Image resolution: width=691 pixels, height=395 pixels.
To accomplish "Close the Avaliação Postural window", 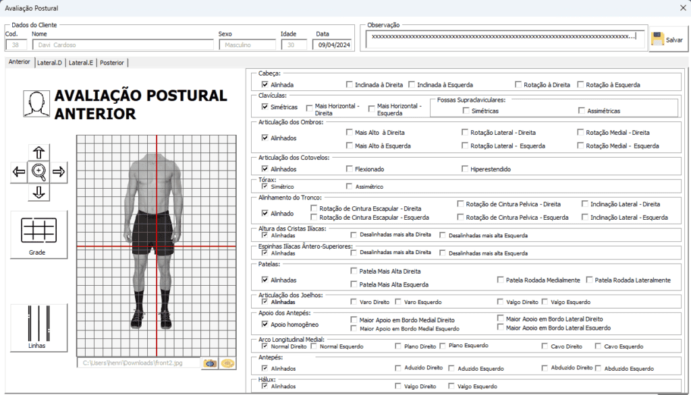I will tap(682, 8).
